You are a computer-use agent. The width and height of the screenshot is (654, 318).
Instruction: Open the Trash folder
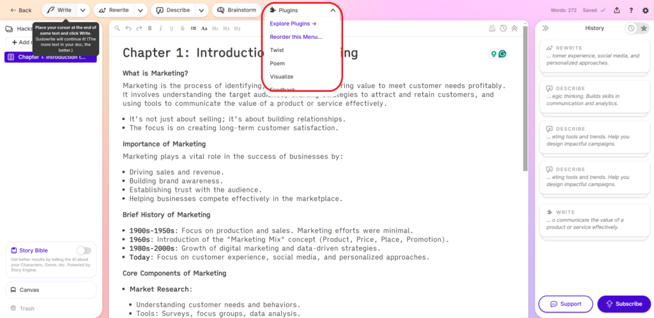click(22, 308)
